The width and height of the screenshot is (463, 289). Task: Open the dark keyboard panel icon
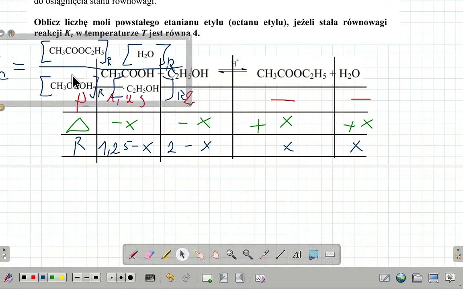pyautogui.click(x=150, y=278)
